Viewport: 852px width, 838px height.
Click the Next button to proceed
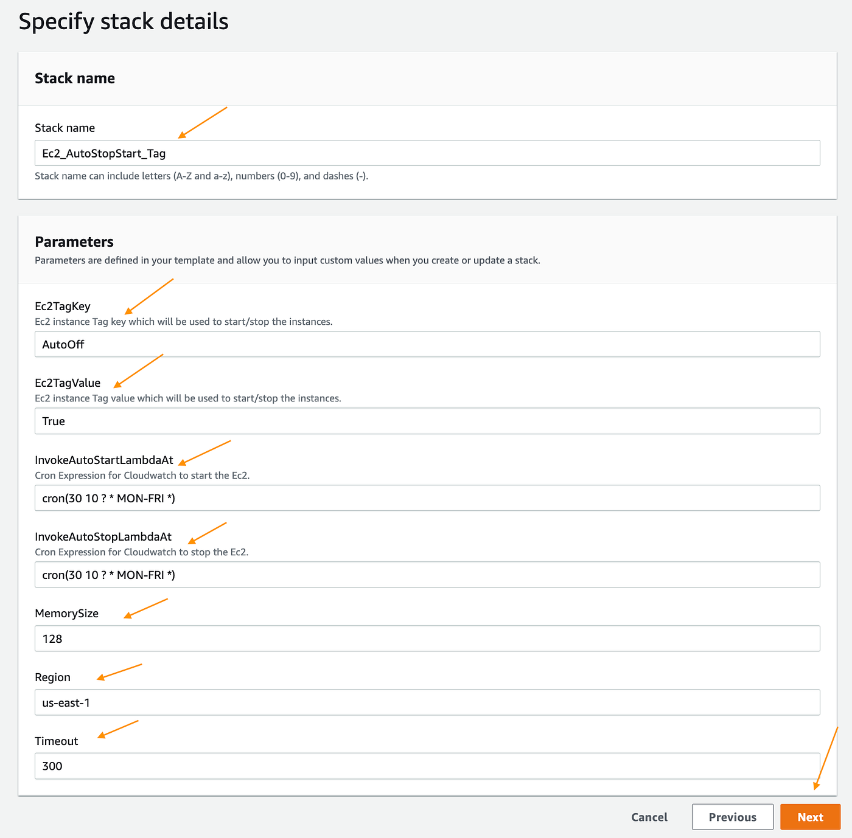[x=810, y=817]
